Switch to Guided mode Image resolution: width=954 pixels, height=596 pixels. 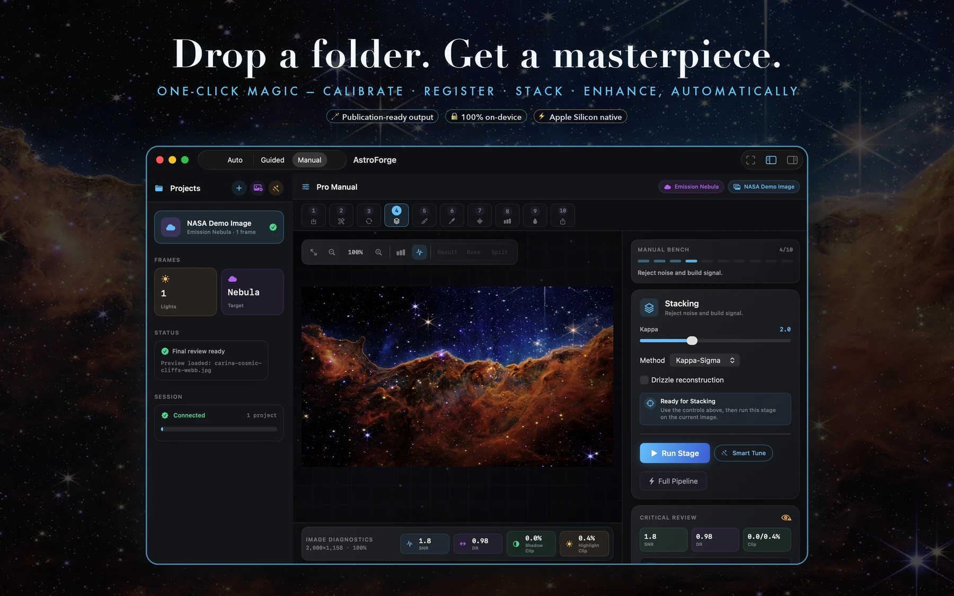pyautogui.click(x=272, y=160)
